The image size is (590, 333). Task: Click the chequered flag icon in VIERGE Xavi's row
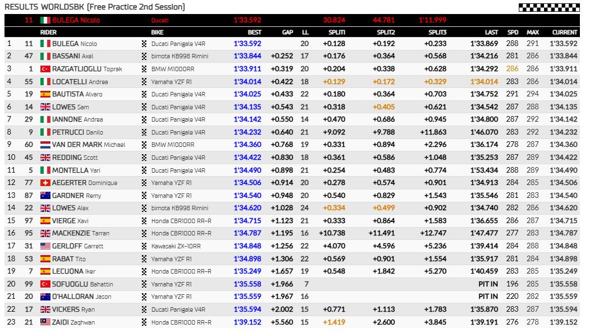point(144,221)
